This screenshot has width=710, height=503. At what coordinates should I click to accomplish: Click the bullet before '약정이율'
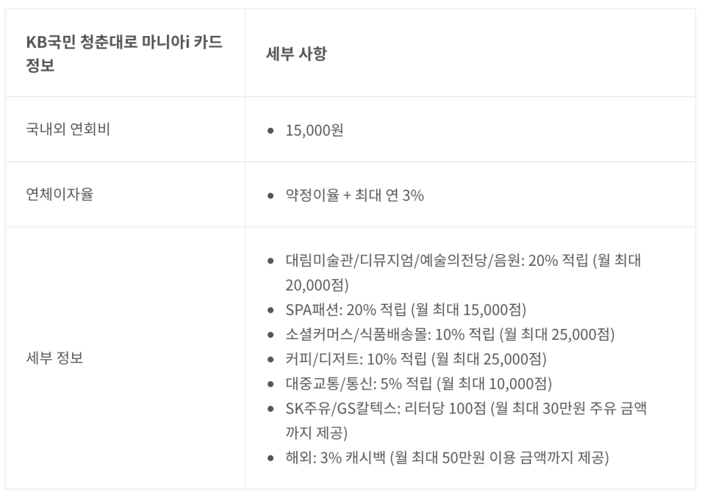[x=270, y=196]
